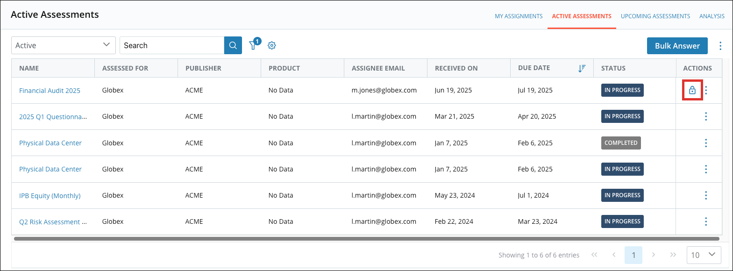Switch to My Assignments tab
Screen dimensions: 733x271
coord(519,16)
